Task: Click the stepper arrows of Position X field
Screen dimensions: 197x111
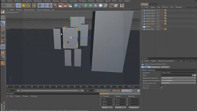Action: click(112, 99)
